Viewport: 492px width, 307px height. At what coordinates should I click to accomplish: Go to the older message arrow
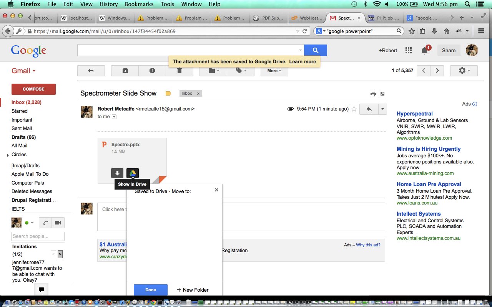pos(437,71)
